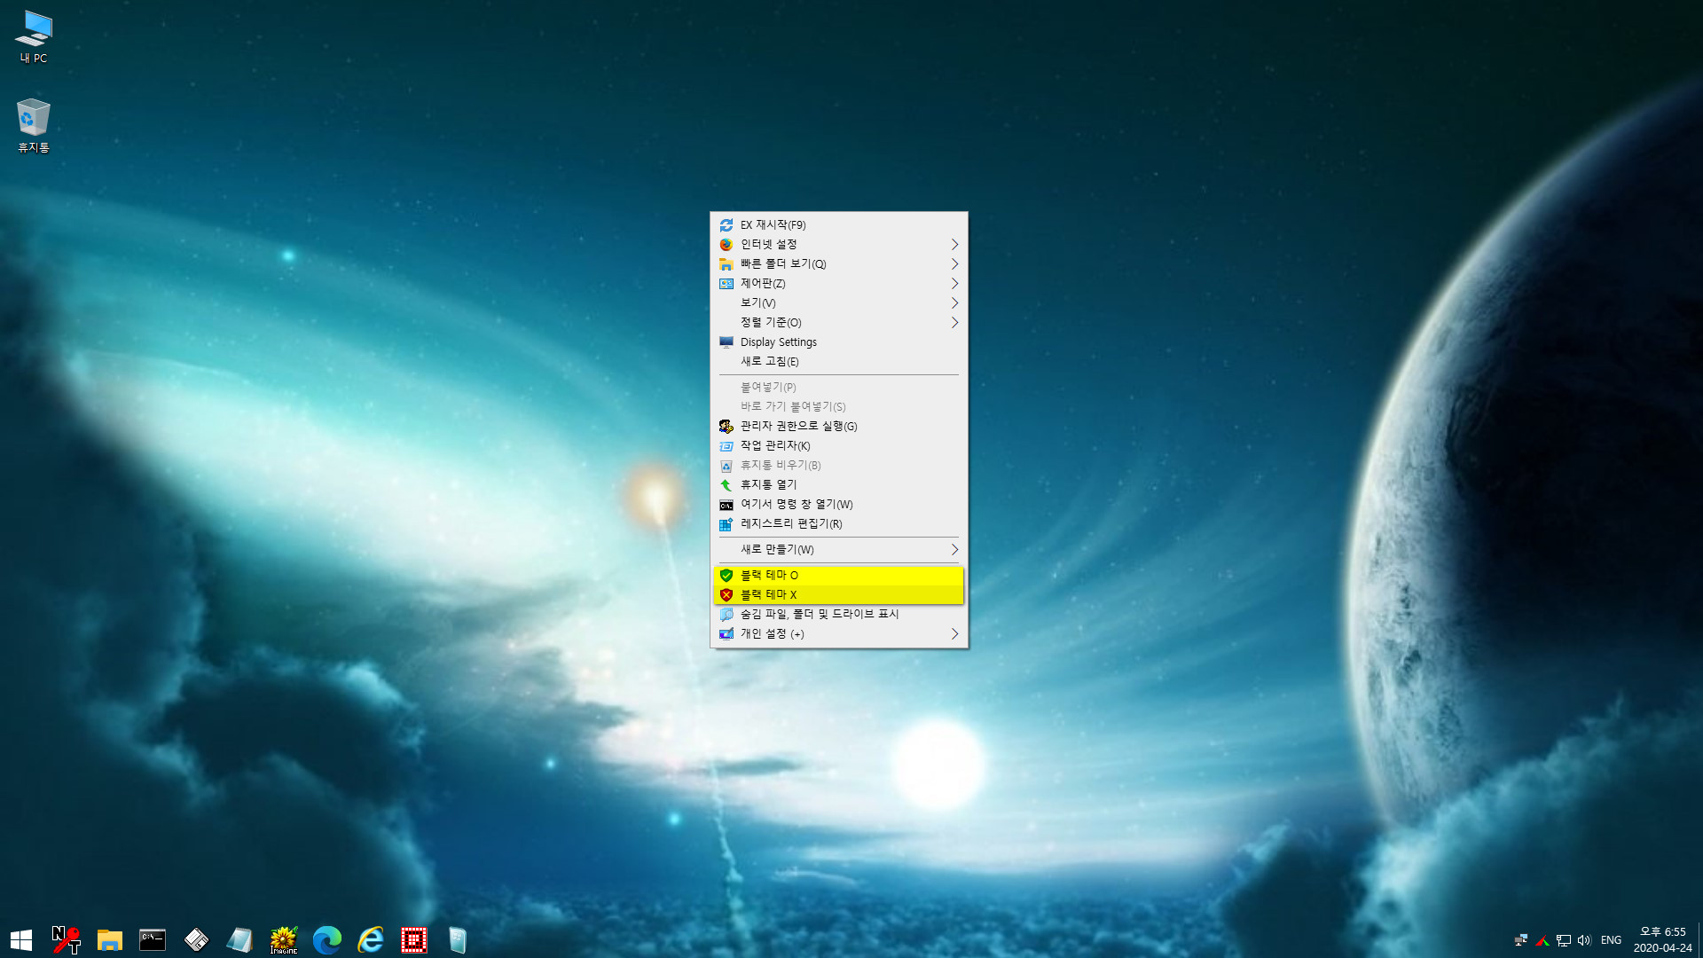Choose 여기서 명령 창 열기(W)
1703x958 pixels.
tap(839, 505)
